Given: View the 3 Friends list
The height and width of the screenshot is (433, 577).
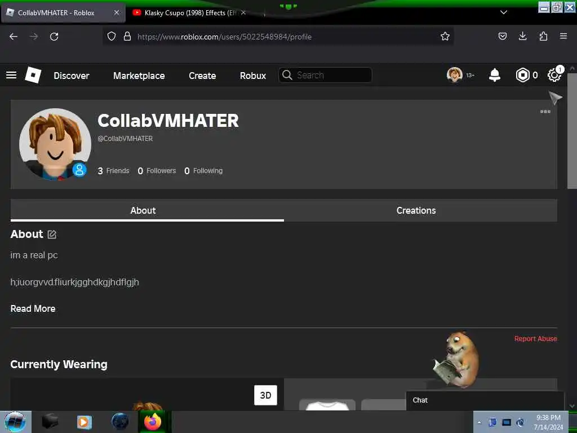Looking at the screenshot, I should [113, 171].
